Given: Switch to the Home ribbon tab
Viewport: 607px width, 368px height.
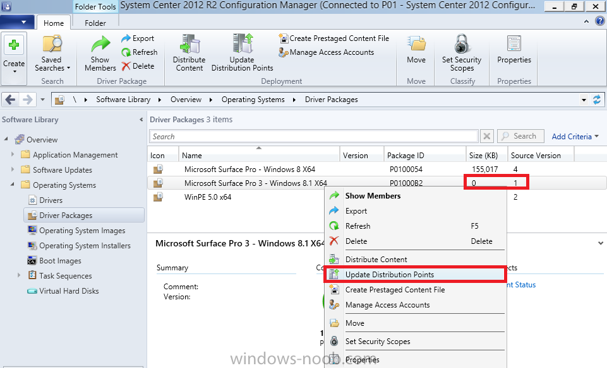Looking at the screenshot, I should coord(54,23).
